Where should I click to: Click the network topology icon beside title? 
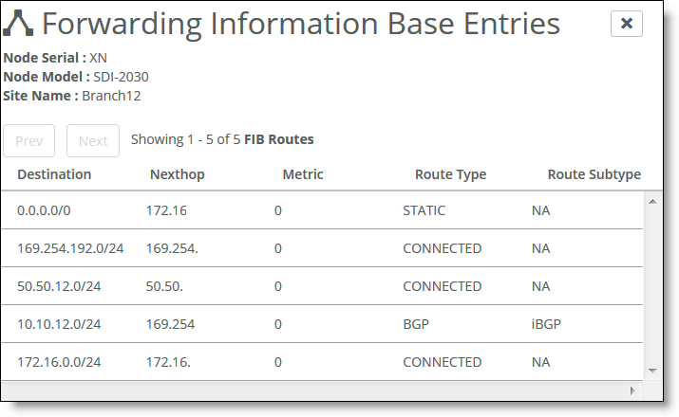pos(18,24)
